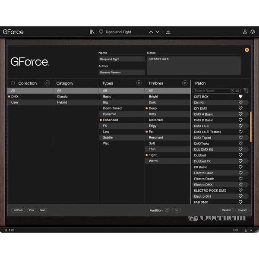The image size is (259, 259).
Task: Favorite the Electro Death patch
Action: click(x=240, y=179)
